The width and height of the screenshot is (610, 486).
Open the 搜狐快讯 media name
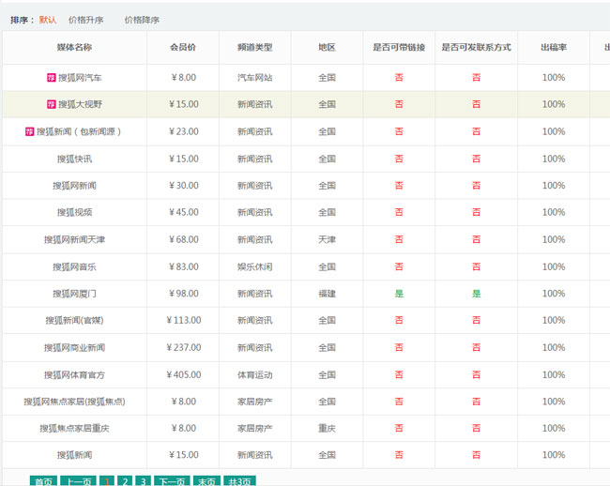click(74, 159)
